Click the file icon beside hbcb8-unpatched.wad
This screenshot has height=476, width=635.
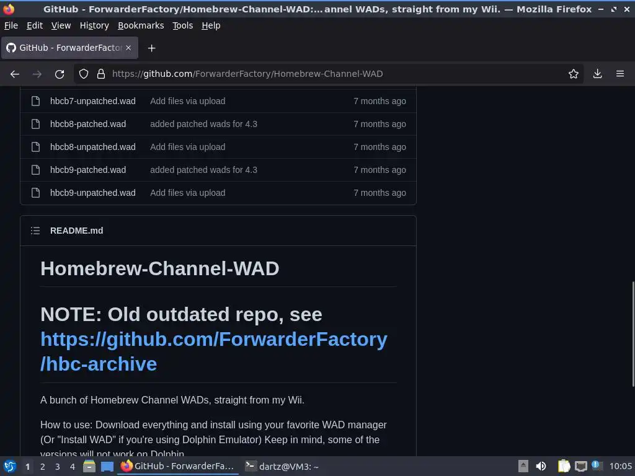pos(35,147)
